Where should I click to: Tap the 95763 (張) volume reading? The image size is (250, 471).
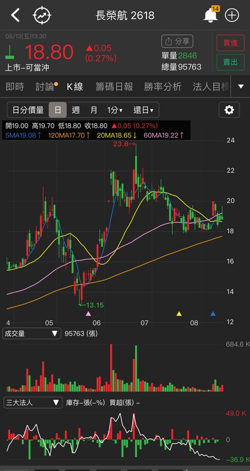point(81,334)
